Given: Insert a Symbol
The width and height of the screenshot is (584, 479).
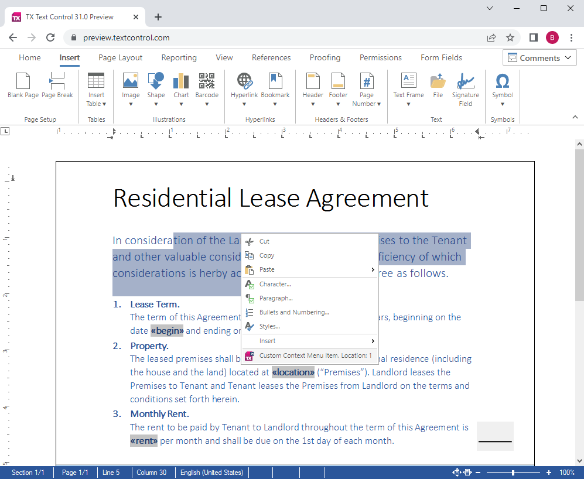Looking at the screenshot, I should click(x=502, y=87).
